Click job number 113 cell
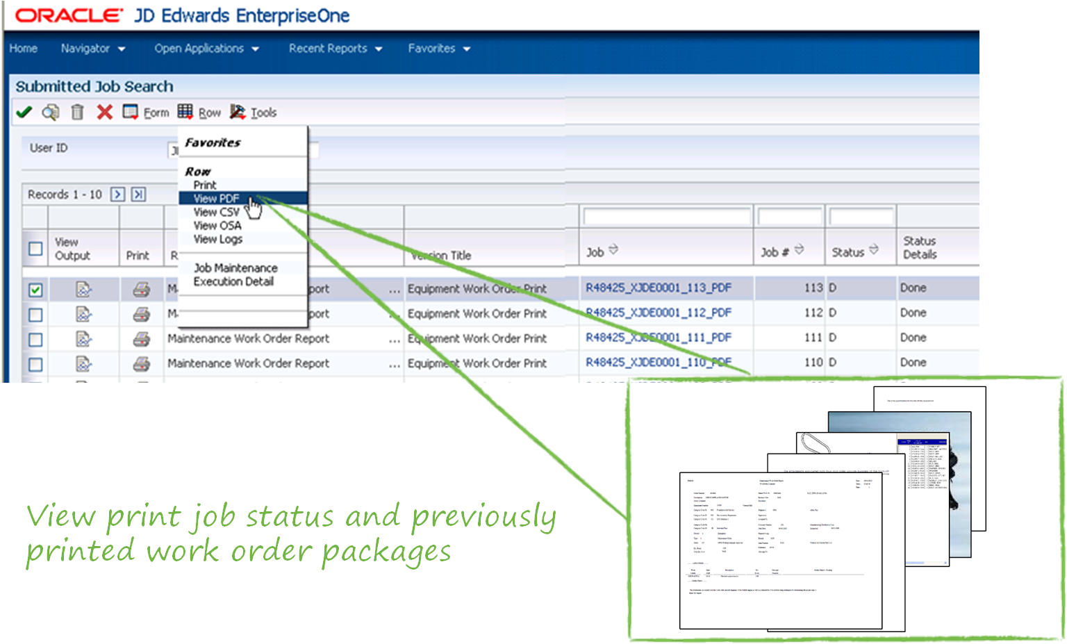 tap(813, 288)
